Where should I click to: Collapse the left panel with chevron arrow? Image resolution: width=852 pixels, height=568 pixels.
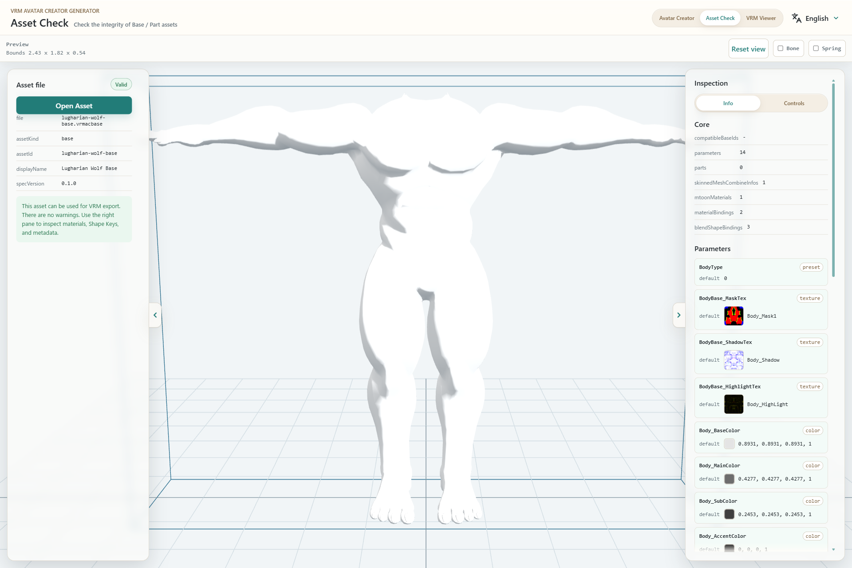[155, 315]
